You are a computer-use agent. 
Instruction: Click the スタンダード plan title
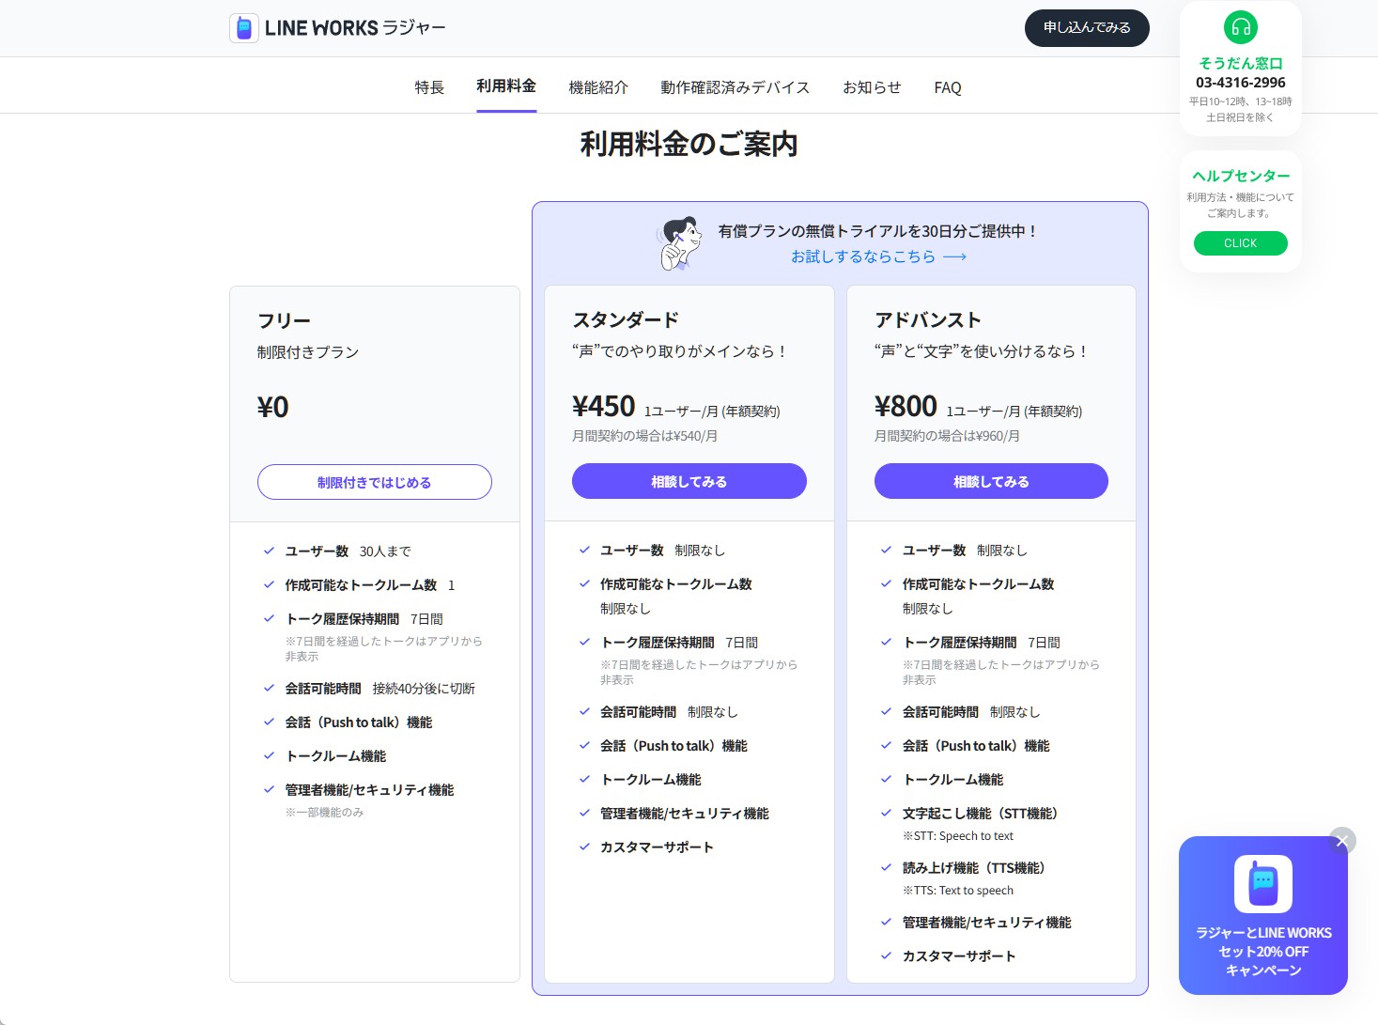(x=626, y=319)
